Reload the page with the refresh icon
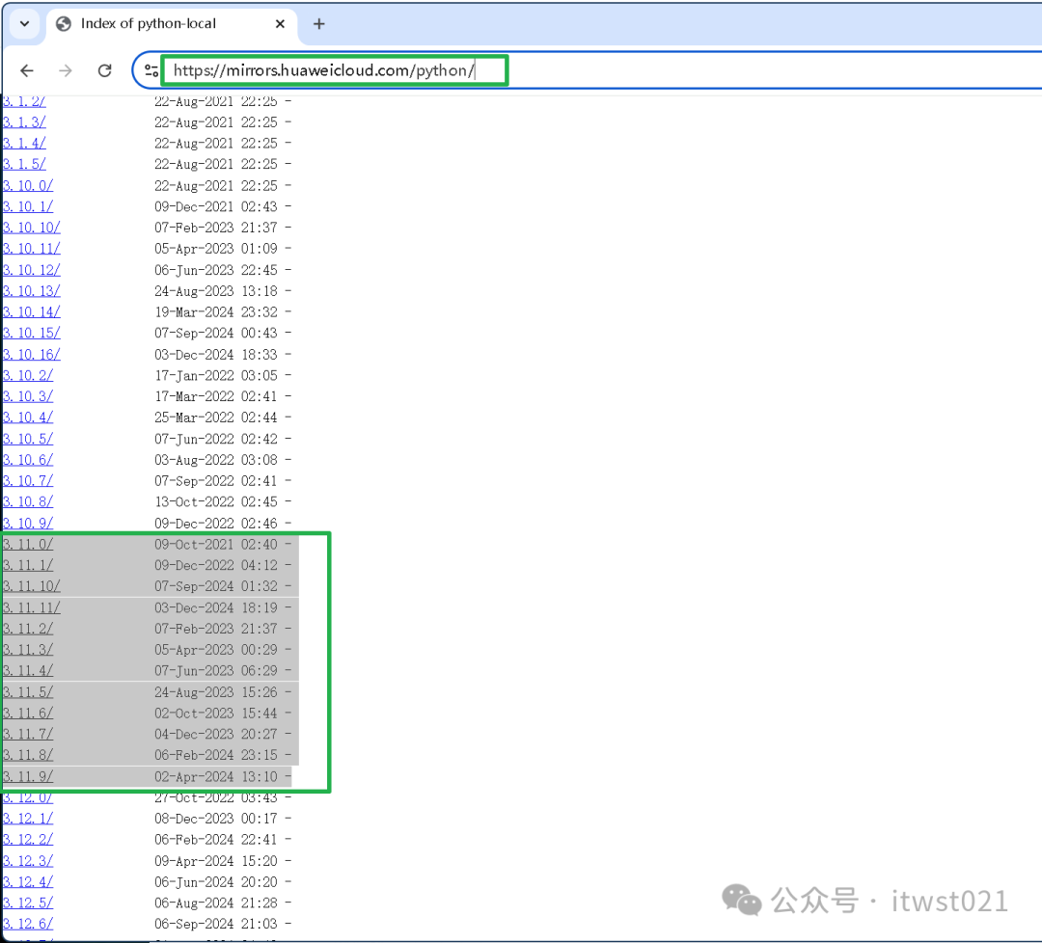Screen dimensions: 1042x943 coord(104,70)
